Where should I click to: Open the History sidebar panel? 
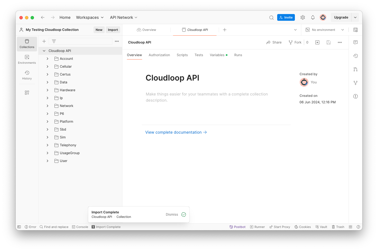27,75
